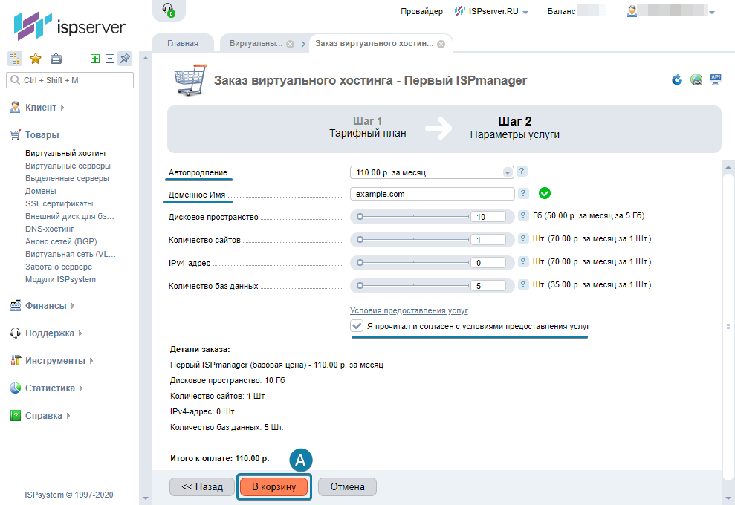Viewport: 735px width, 505px height.
Task: Show help for Доменное Имя field
Action: (522, 194)
